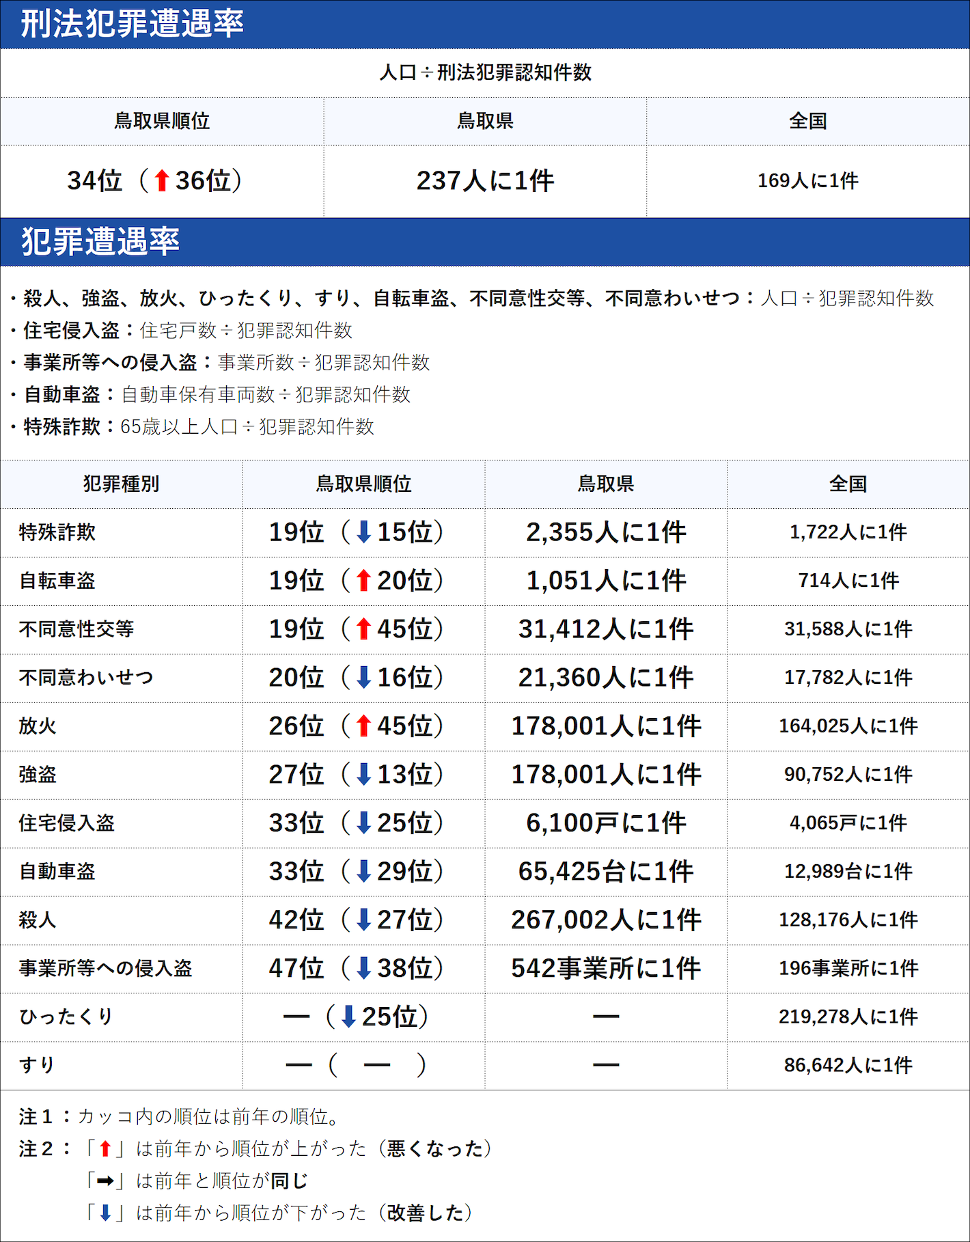
Task: Select the 不同意性交等 row label
Action: coord(77,629)
